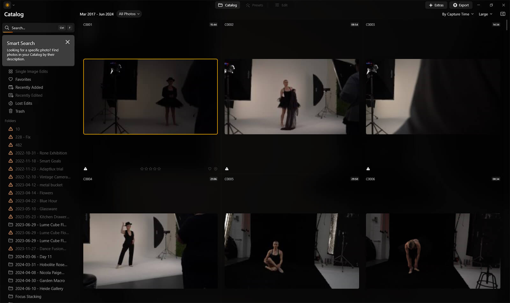Screen dimensions: 510x303
Task: Mark the C0001 clip as favorite with heart
Action: point(210,169)
